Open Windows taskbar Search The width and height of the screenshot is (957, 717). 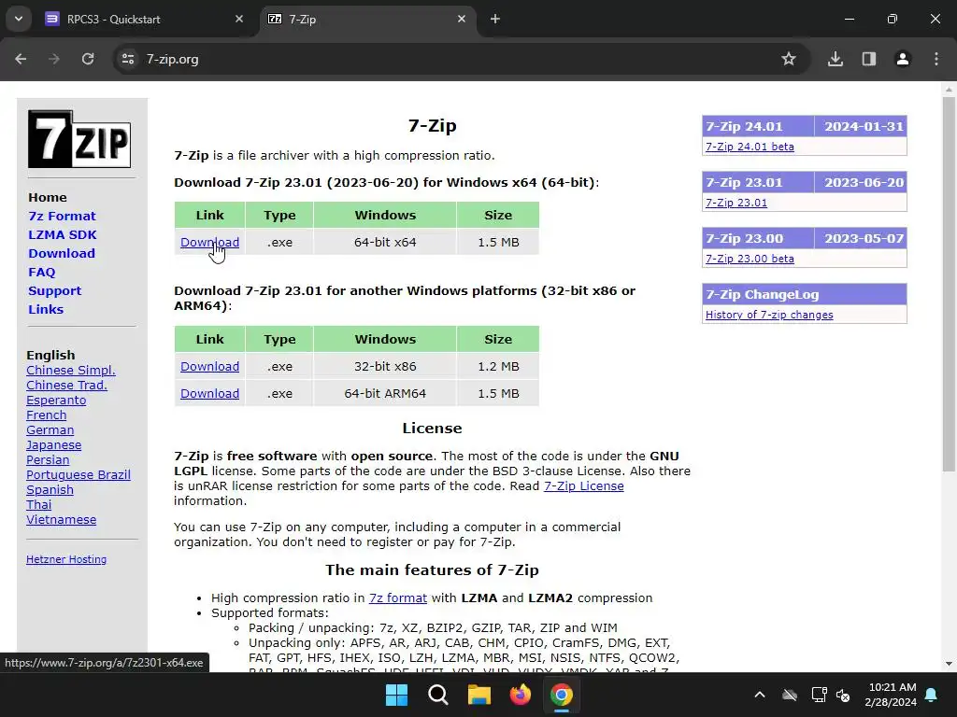[437, 695]
